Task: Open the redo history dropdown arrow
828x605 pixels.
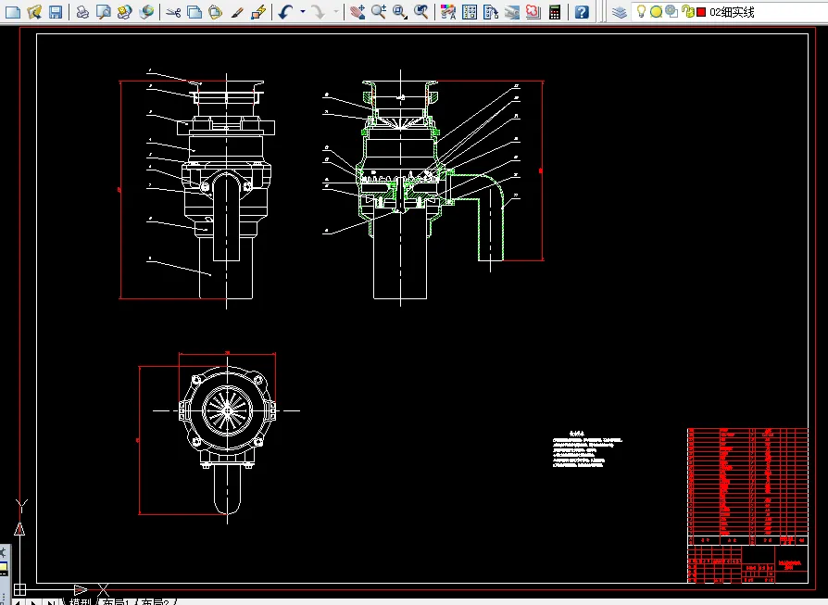Action: tap(336, 12)
